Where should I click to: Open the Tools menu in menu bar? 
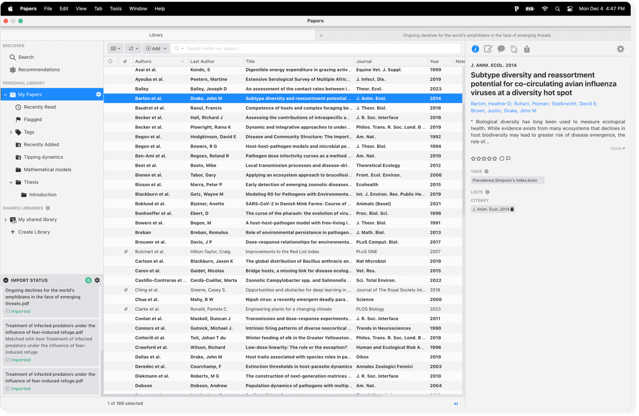pos(115,8)
